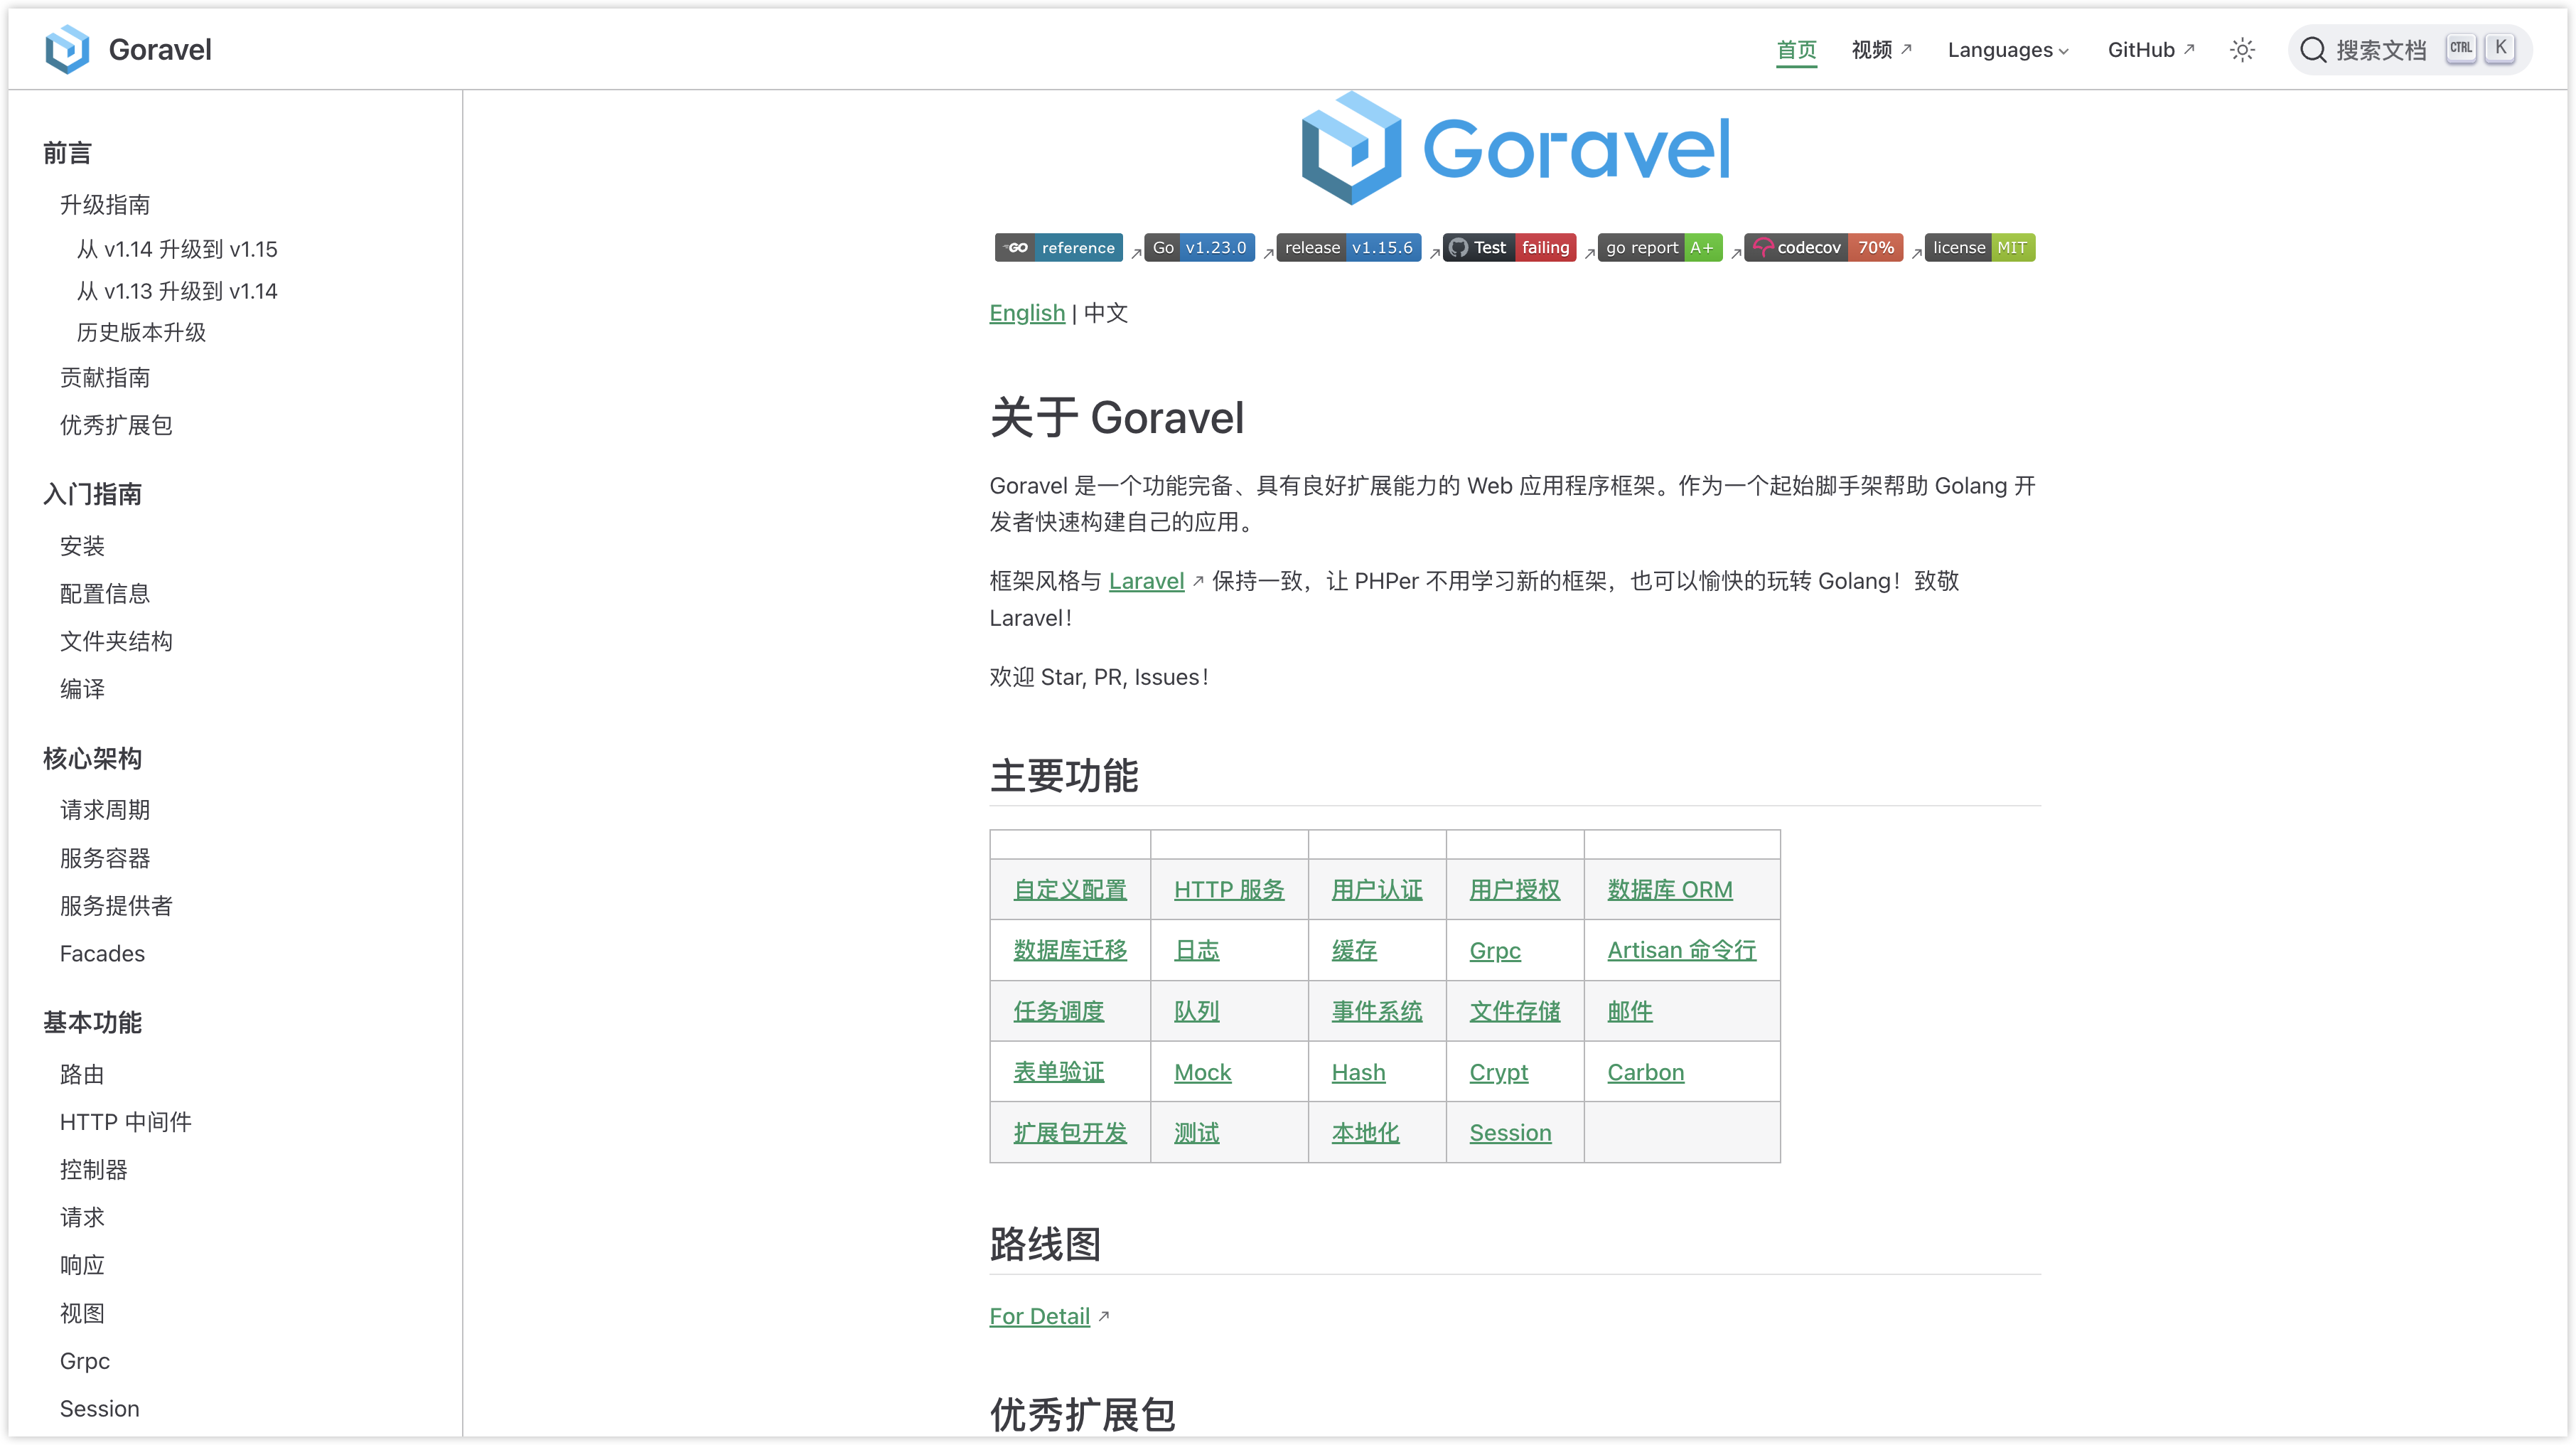This screenshot has width=2576, height=1445.
Task: Select 文件夹结构 in the sidebar
Action: point(116,641)
